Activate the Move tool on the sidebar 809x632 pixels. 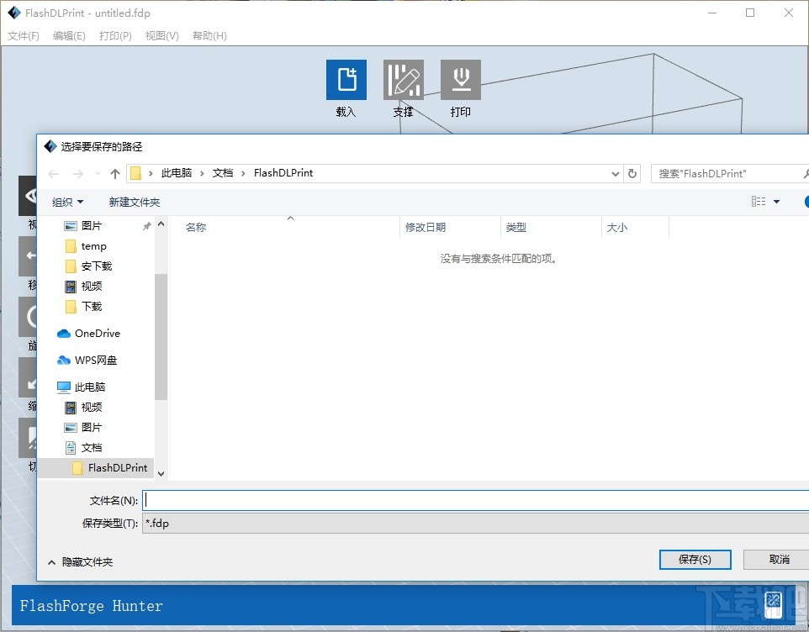[x=29, y=257]
